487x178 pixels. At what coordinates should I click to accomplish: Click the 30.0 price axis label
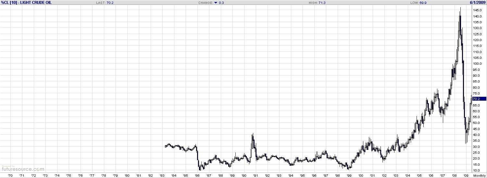[x=476, y=147]
